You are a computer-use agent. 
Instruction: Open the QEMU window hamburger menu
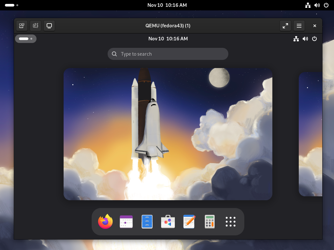299,26
